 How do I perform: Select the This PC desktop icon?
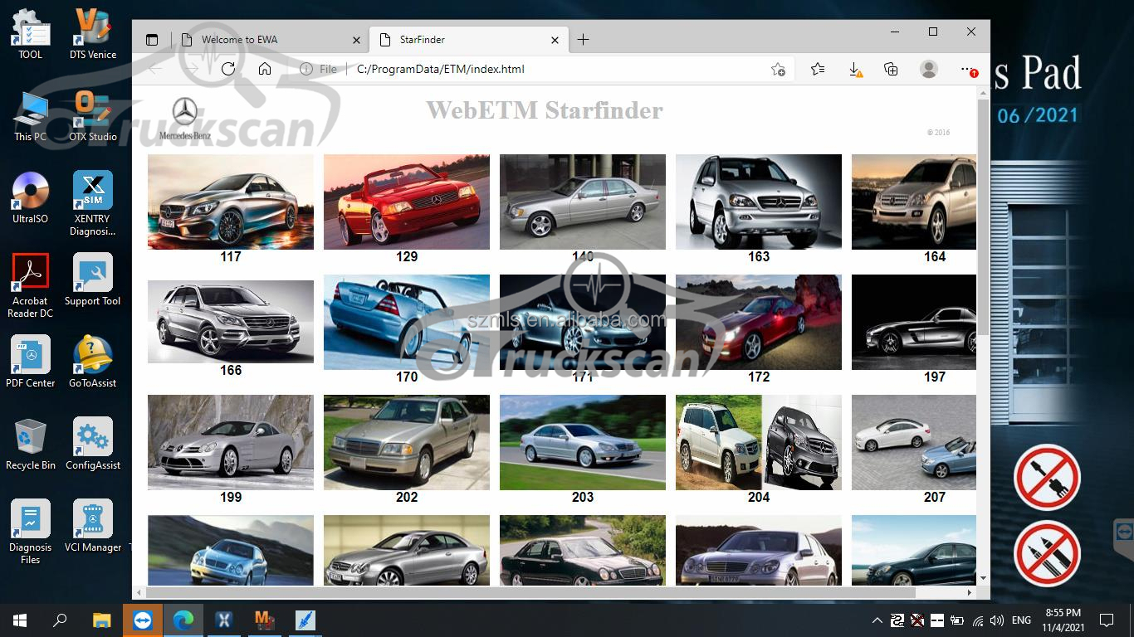tap(31, 115)
